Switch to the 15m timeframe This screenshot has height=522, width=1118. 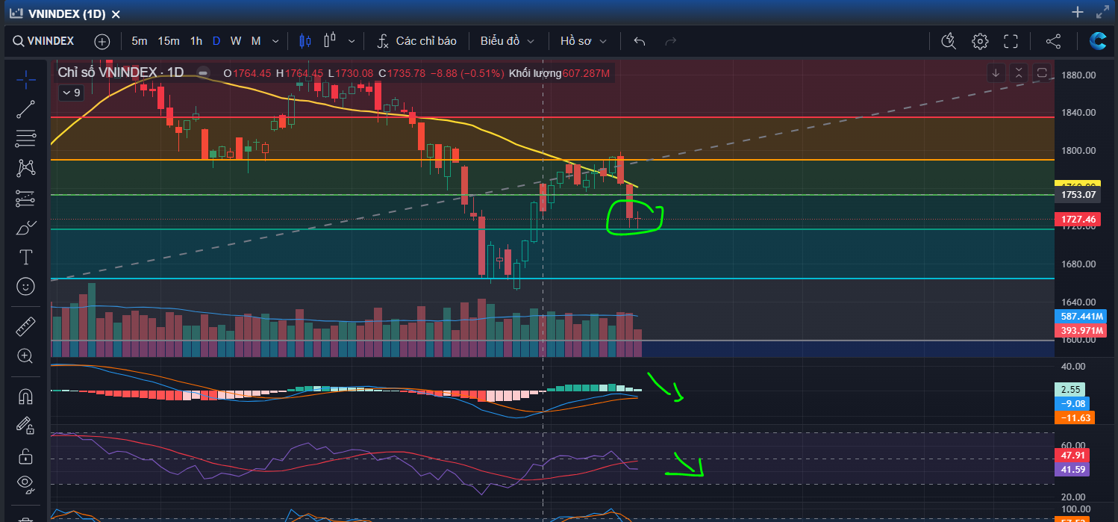coord(169,41)
